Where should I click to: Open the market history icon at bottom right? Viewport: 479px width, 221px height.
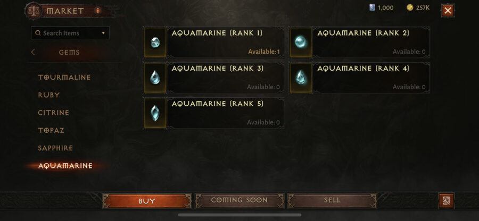tap(446, 201)
